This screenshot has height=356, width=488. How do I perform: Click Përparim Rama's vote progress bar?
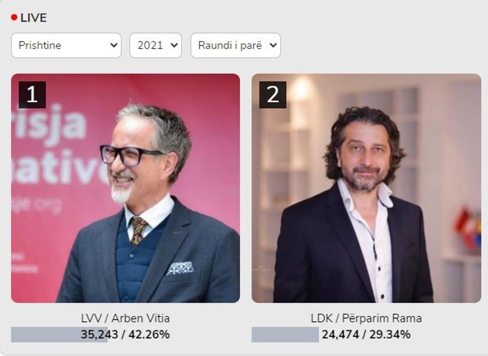285,335
